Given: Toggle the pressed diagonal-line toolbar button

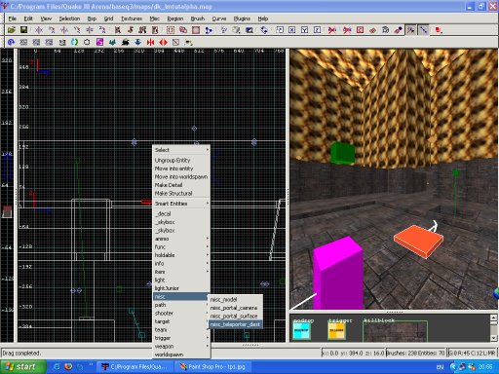Looking at the screenshot, I should point(424,30).
